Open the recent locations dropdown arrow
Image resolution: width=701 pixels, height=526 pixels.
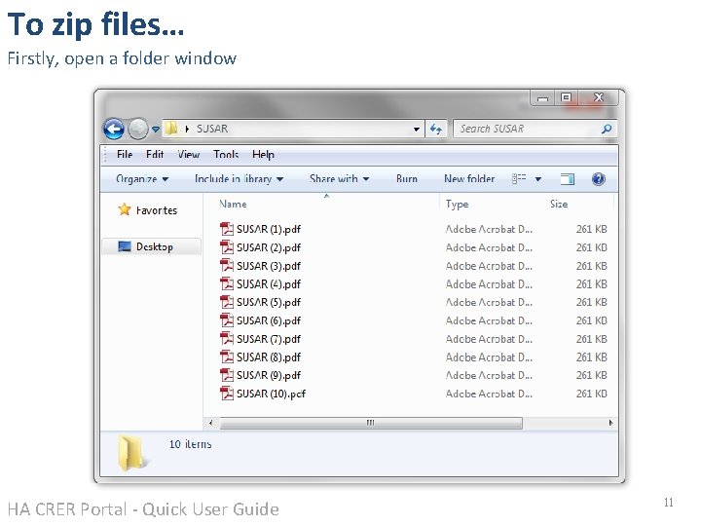tap(155, 130)
